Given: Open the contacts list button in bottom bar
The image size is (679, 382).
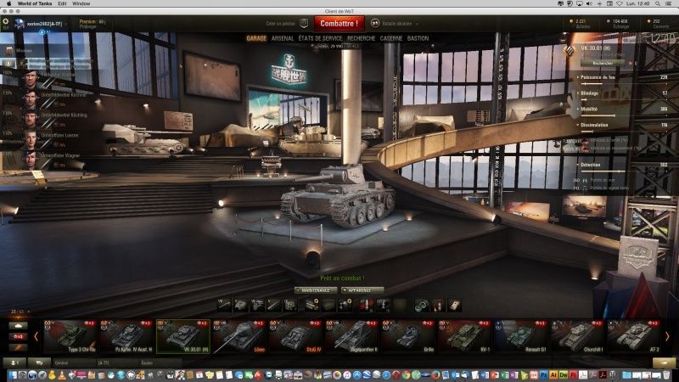Looking at the screenshot, I should tap(14, 362).
